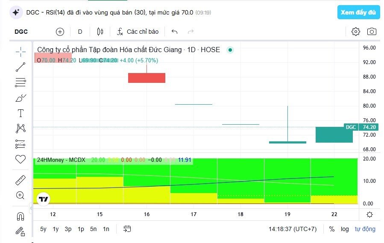Open chart settings gear icon

pyautogui.click(x=355, y=32)
